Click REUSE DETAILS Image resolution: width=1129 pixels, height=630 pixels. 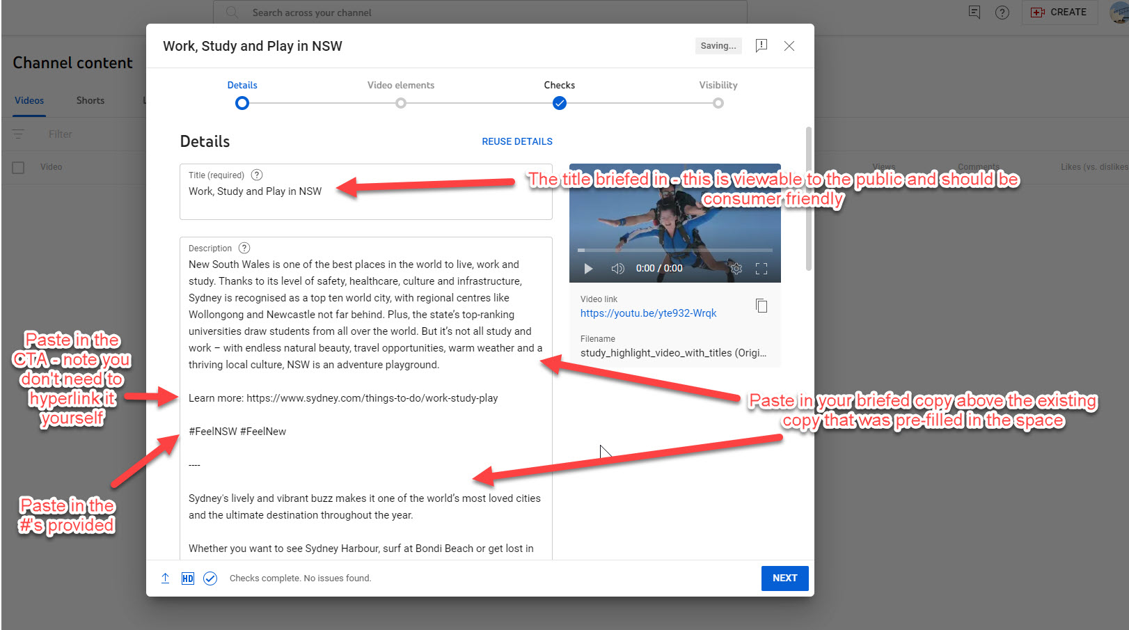click(517, 141)
